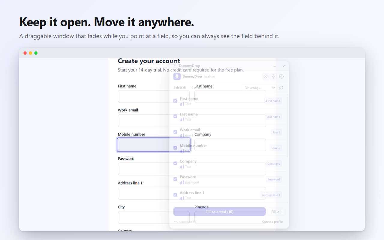The width and height of the screenshot is (384, 240).
Task: Toggle the Address line 1 checkbox in DummyDrop
Action: [x=175, y=195]
